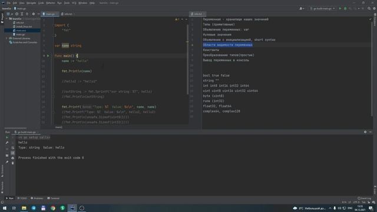This screenshot has width=377, height=212.
Task: Open the Edit menu
Action: [x=15, y=3]
